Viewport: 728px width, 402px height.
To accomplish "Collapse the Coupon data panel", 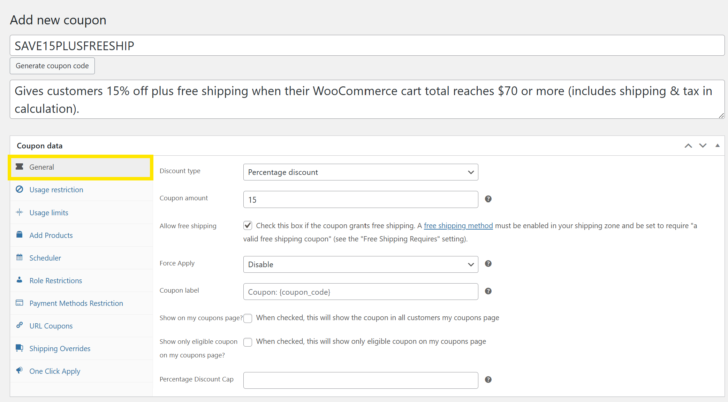I will 718,146.
